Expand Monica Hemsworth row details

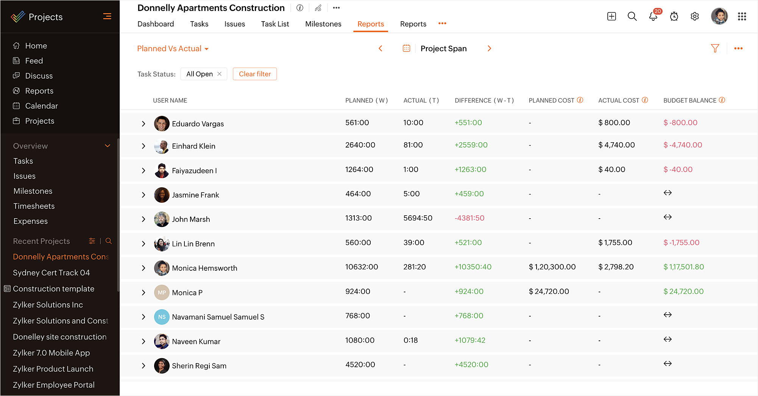tap(143, 268)
